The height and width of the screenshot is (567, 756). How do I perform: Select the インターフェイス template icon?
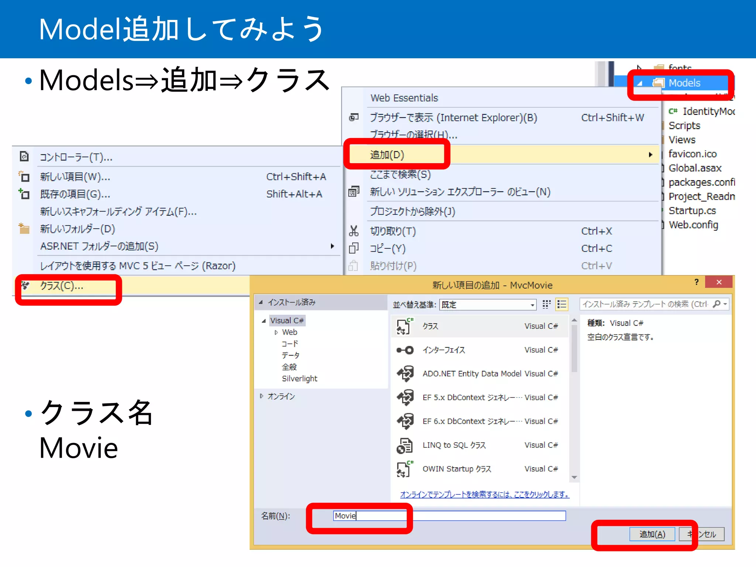coord(405,350)
